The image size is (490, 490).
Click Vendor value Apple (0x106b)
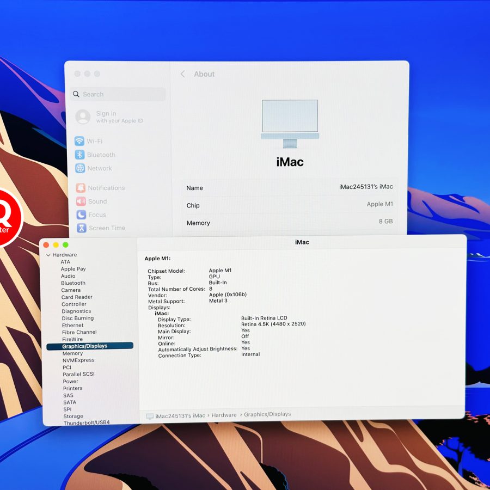(228, 295)
